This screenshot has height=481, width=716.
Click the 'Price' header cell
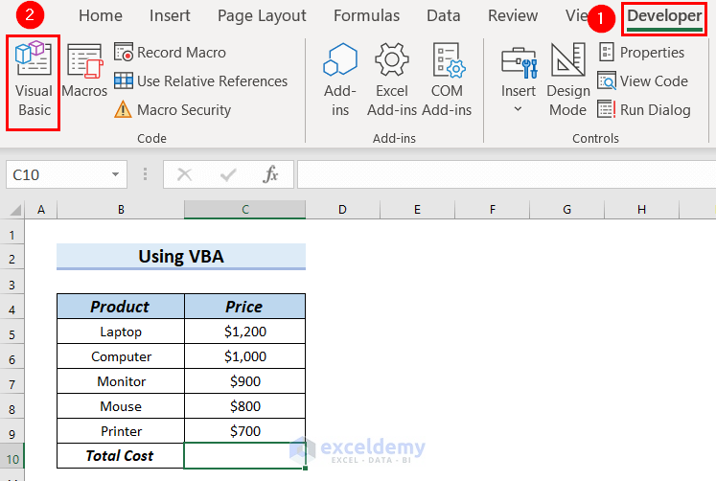click(244, 307)
